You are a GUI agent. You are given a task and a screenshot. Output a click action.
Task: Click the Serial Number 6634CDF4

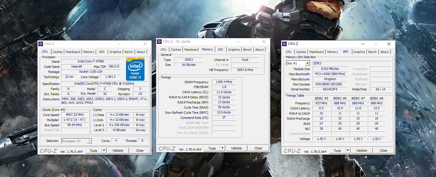tap(330, 89)
